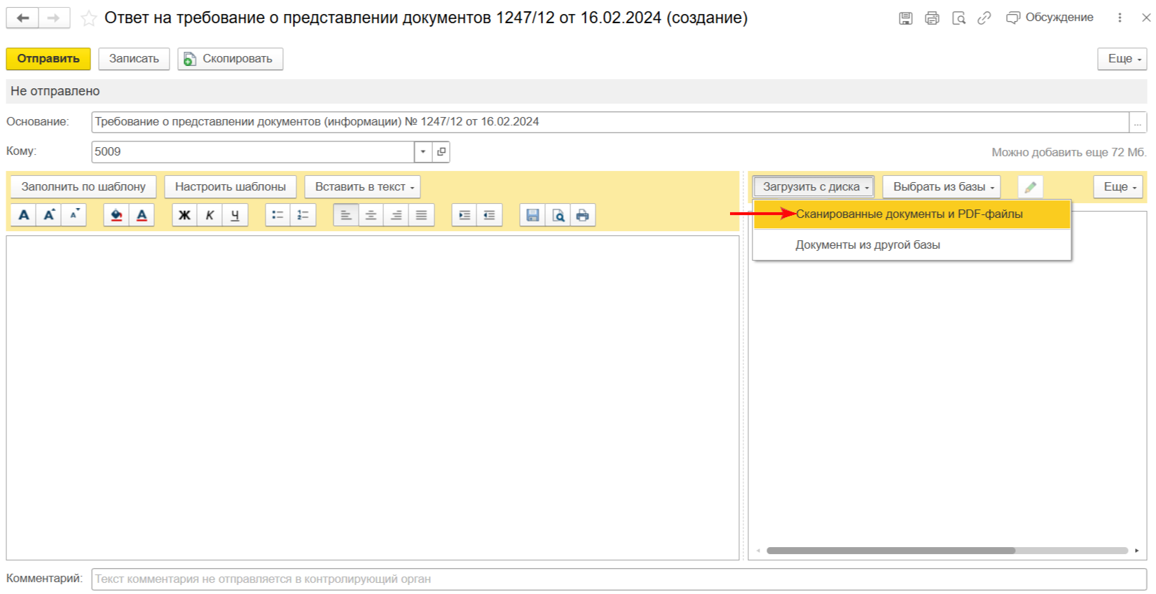Get a link to this document
1156x594 pixels.
pos(984,18)
